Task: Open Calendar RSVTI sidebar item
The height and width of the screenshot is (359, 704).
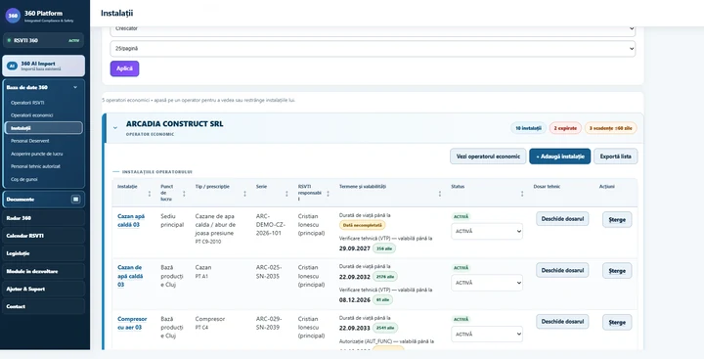Action: pyautogui.click(x=44, y=236)
